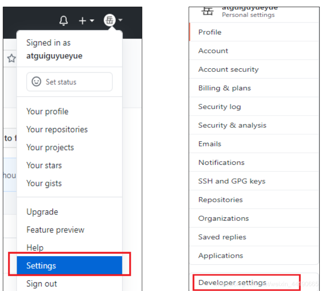Viewport: 322px width, 291px height.
Task: Go to Emails settings
Action: (254, 144)
